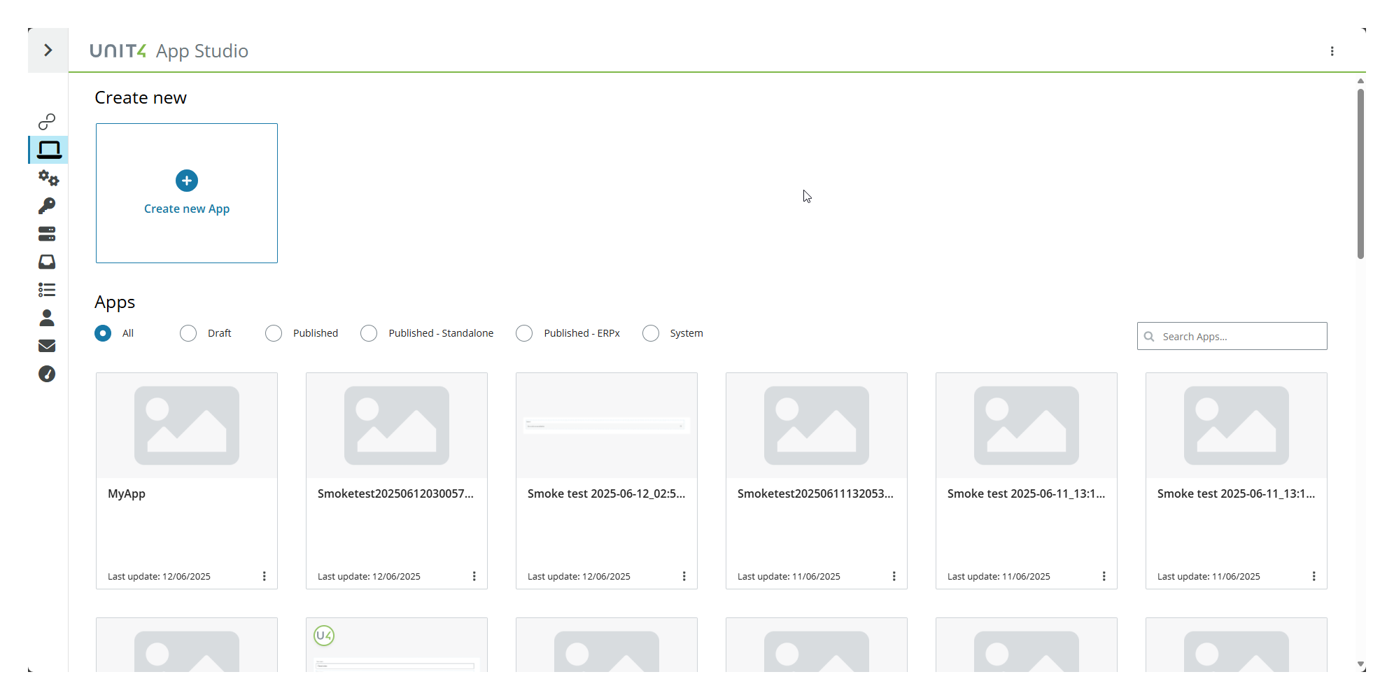Select the laptop Apps icon in the sidebar

click(47, 149)
